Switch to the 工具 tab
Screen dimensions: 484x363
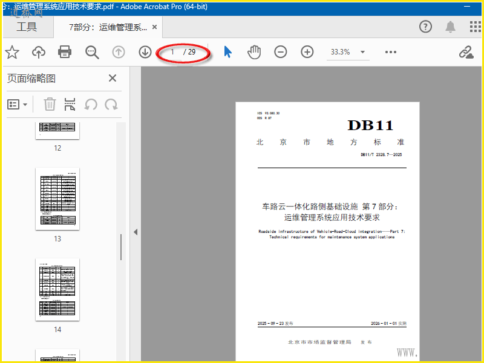pyautogui.click(x=27, y=27)
